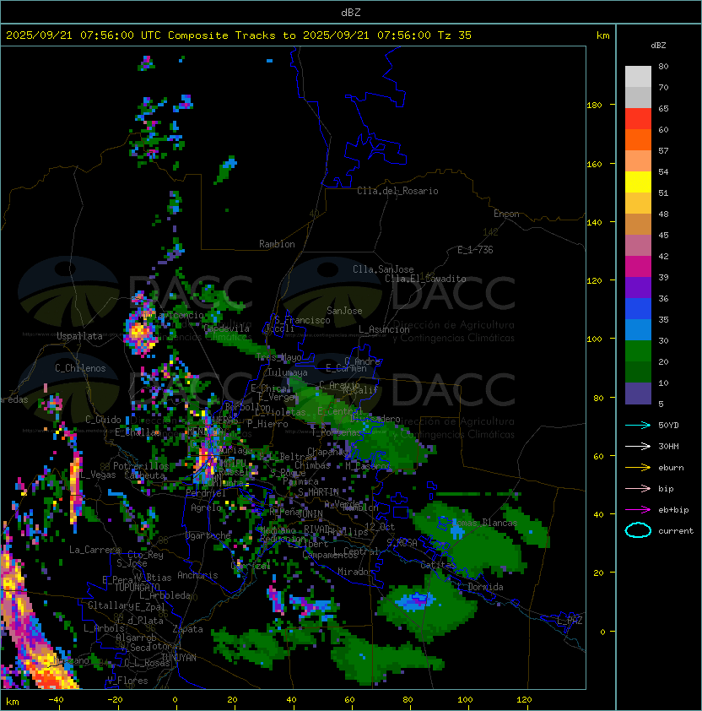Click the S_Francisco map label

pos(302,320)
